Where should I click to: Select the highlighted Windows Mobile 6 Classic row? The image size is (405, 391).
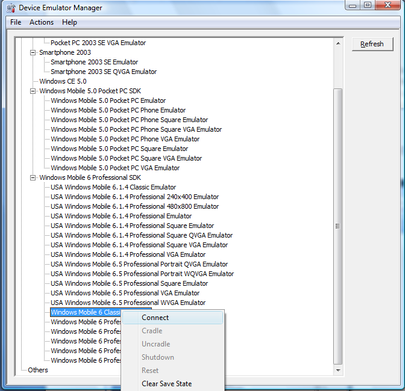[86, 312]
